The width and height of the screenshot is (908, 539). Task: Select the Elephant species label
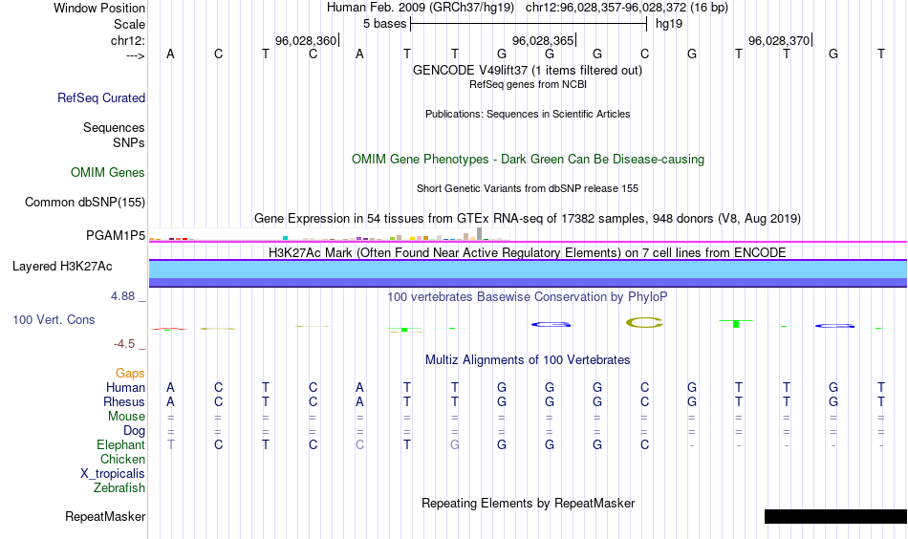120,444
